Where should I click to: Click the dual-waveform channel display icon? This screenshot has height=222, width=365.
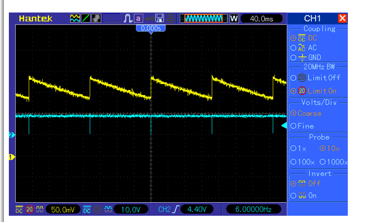click(75, 18)
